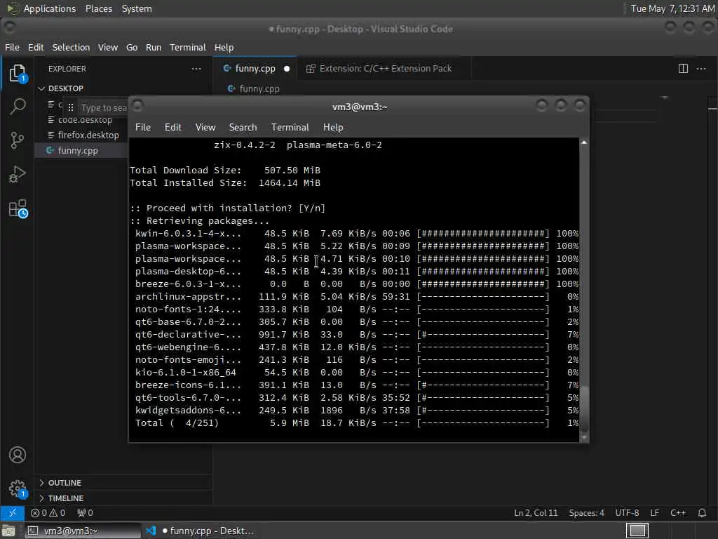Open VS Code Selection menu

pyautogui.click(x=71, y=47)
